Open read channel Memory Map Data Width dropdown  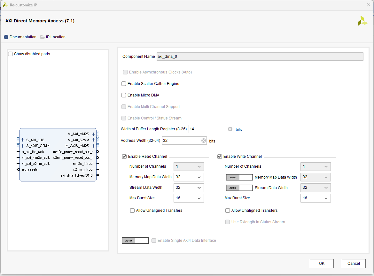coord(189,177)
